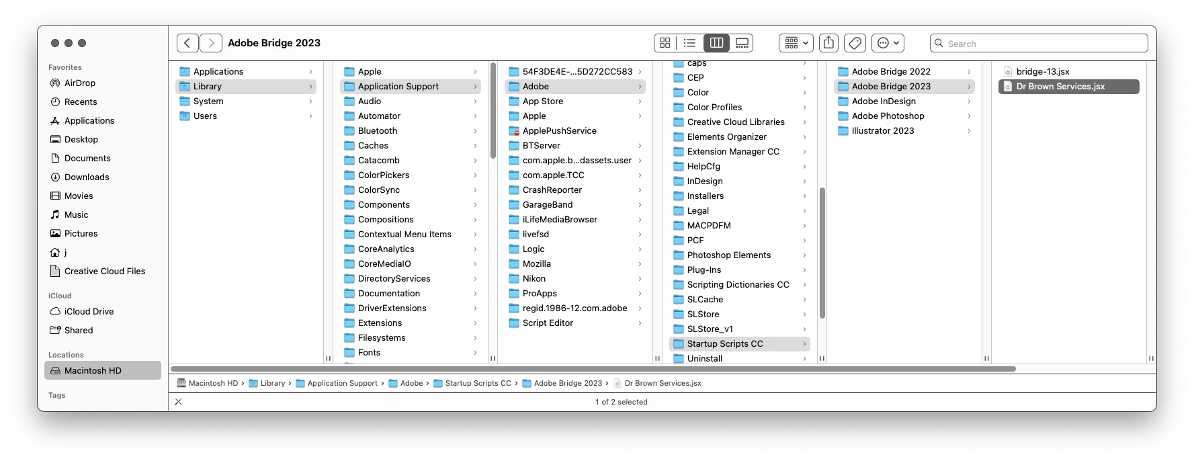Open the Contextual Menu Items folder
The width and height of the screenshot is (1194, 461).
tap(411, 235)
